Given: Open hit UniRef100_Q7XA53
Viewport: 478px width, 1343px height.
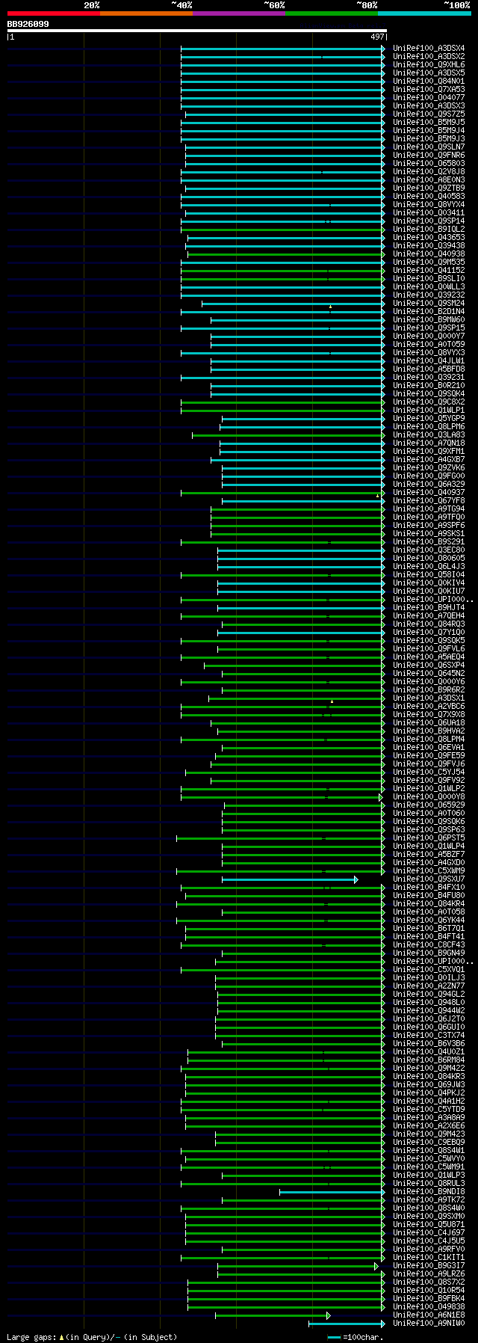Looking at the screenshot, I should click(429, 89).
